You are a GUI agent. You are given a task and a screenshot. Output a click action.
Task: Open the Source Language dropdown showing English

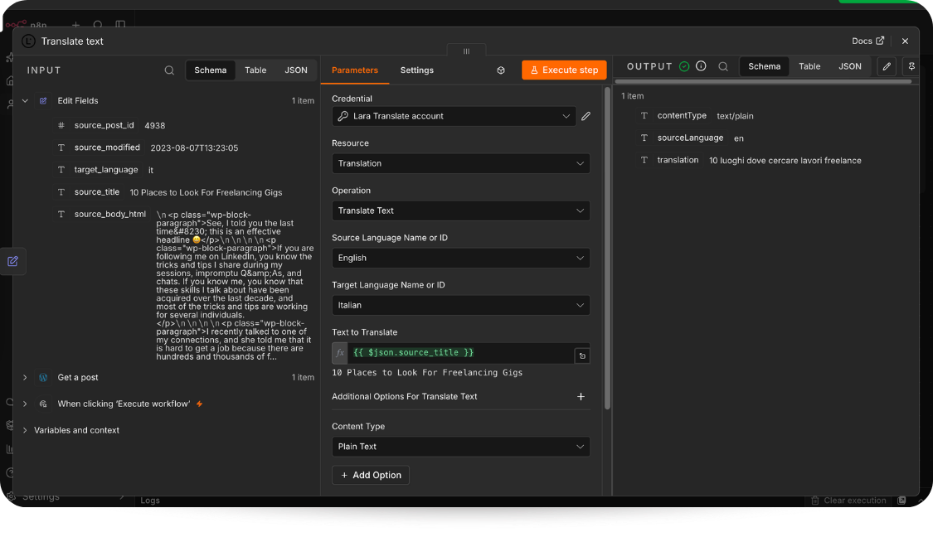(461, 258)
